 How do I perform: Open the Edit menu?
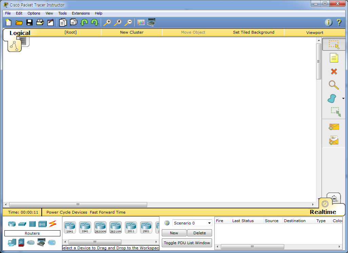[19, 13]
